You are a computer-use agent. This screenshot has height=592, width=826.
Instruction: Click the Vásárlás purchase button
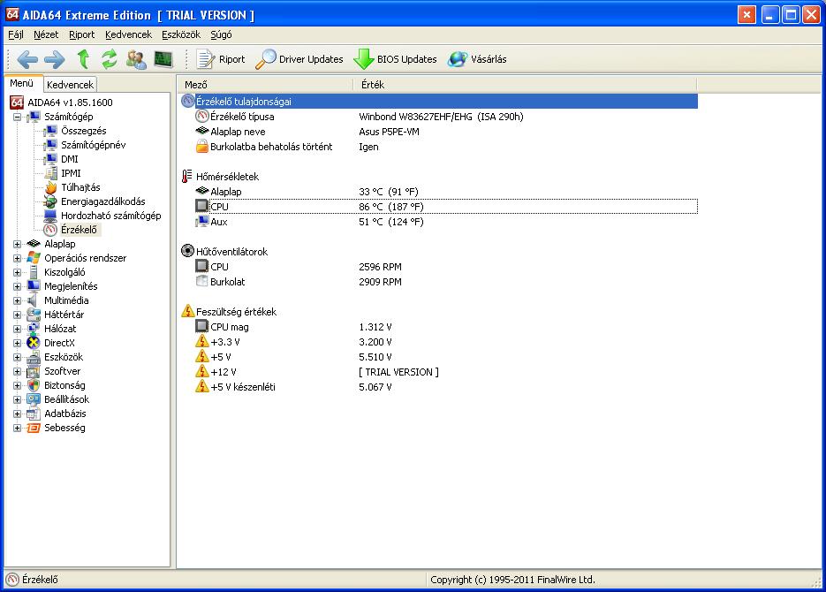pos(477,59)
